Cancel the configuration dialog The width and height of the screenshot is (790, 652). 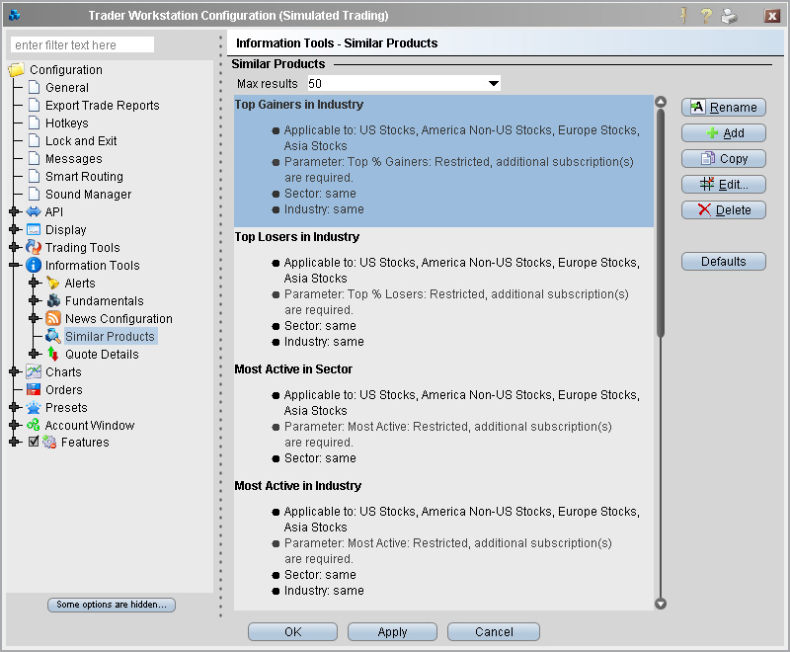(494, 632)
